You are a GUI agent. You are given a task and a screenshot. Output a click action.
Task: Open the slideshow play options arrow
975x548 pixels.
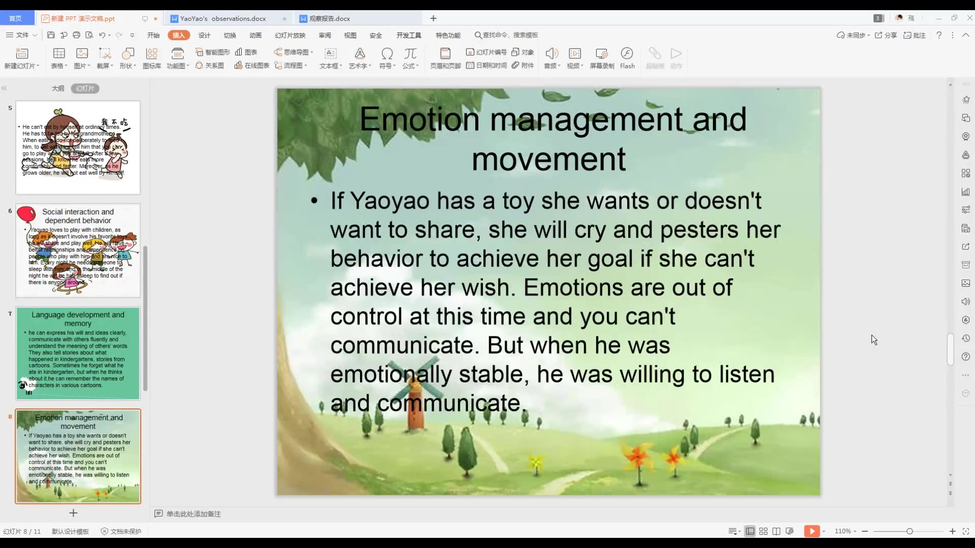coord(824,531)
